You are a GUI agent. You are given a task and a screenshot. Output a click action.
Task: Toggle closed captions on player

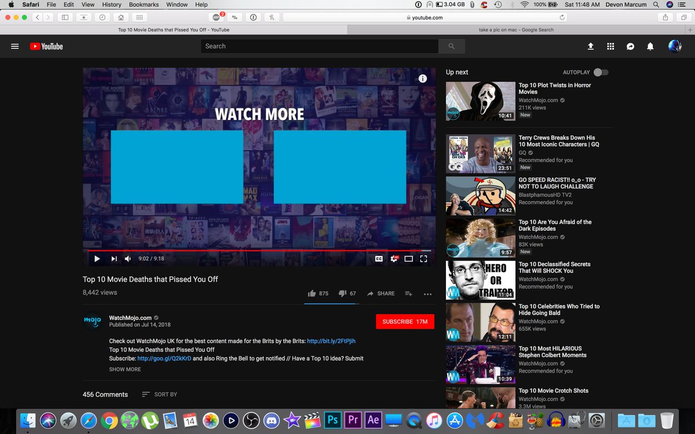point(379,259)
